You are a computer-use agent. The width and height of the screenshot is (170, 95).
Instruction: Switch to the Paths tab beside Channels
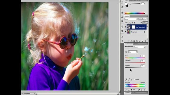click(x=133, y=93)
